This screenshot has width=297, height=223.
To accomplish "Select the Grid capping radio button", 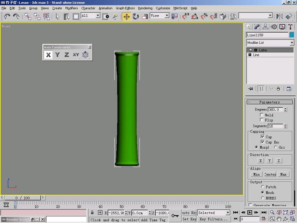I will point(275,147).
